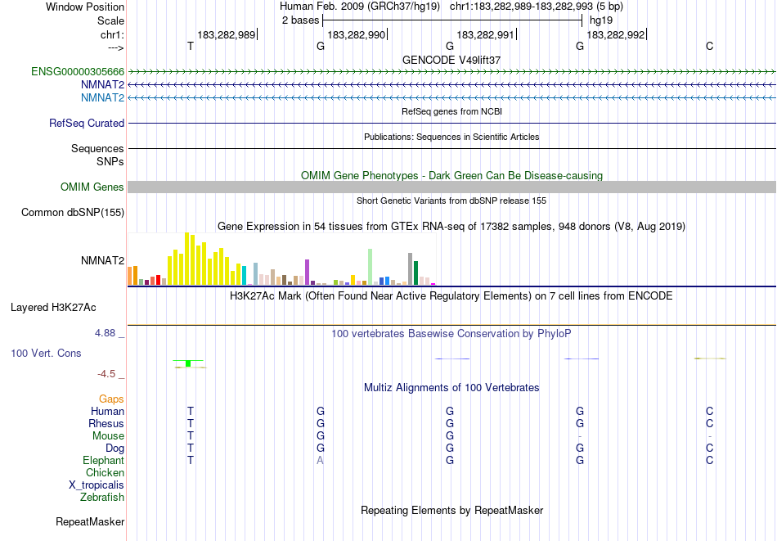This screenshot has width=777, height=541.
Task: Click the GENCODE V49lift37 track title
Action: [451, 60]
